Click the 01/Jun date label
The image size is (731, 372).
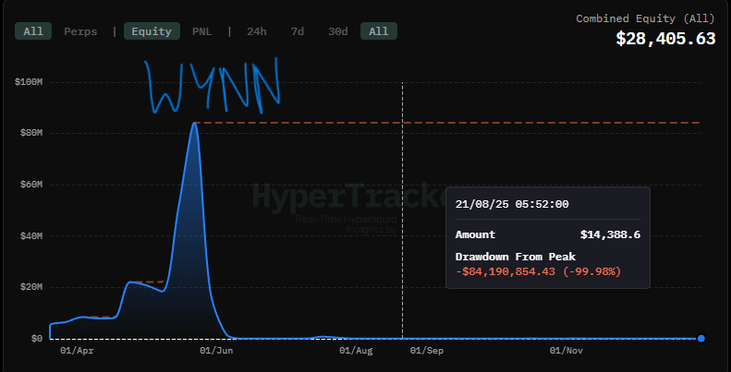click(x=216, y=351)
